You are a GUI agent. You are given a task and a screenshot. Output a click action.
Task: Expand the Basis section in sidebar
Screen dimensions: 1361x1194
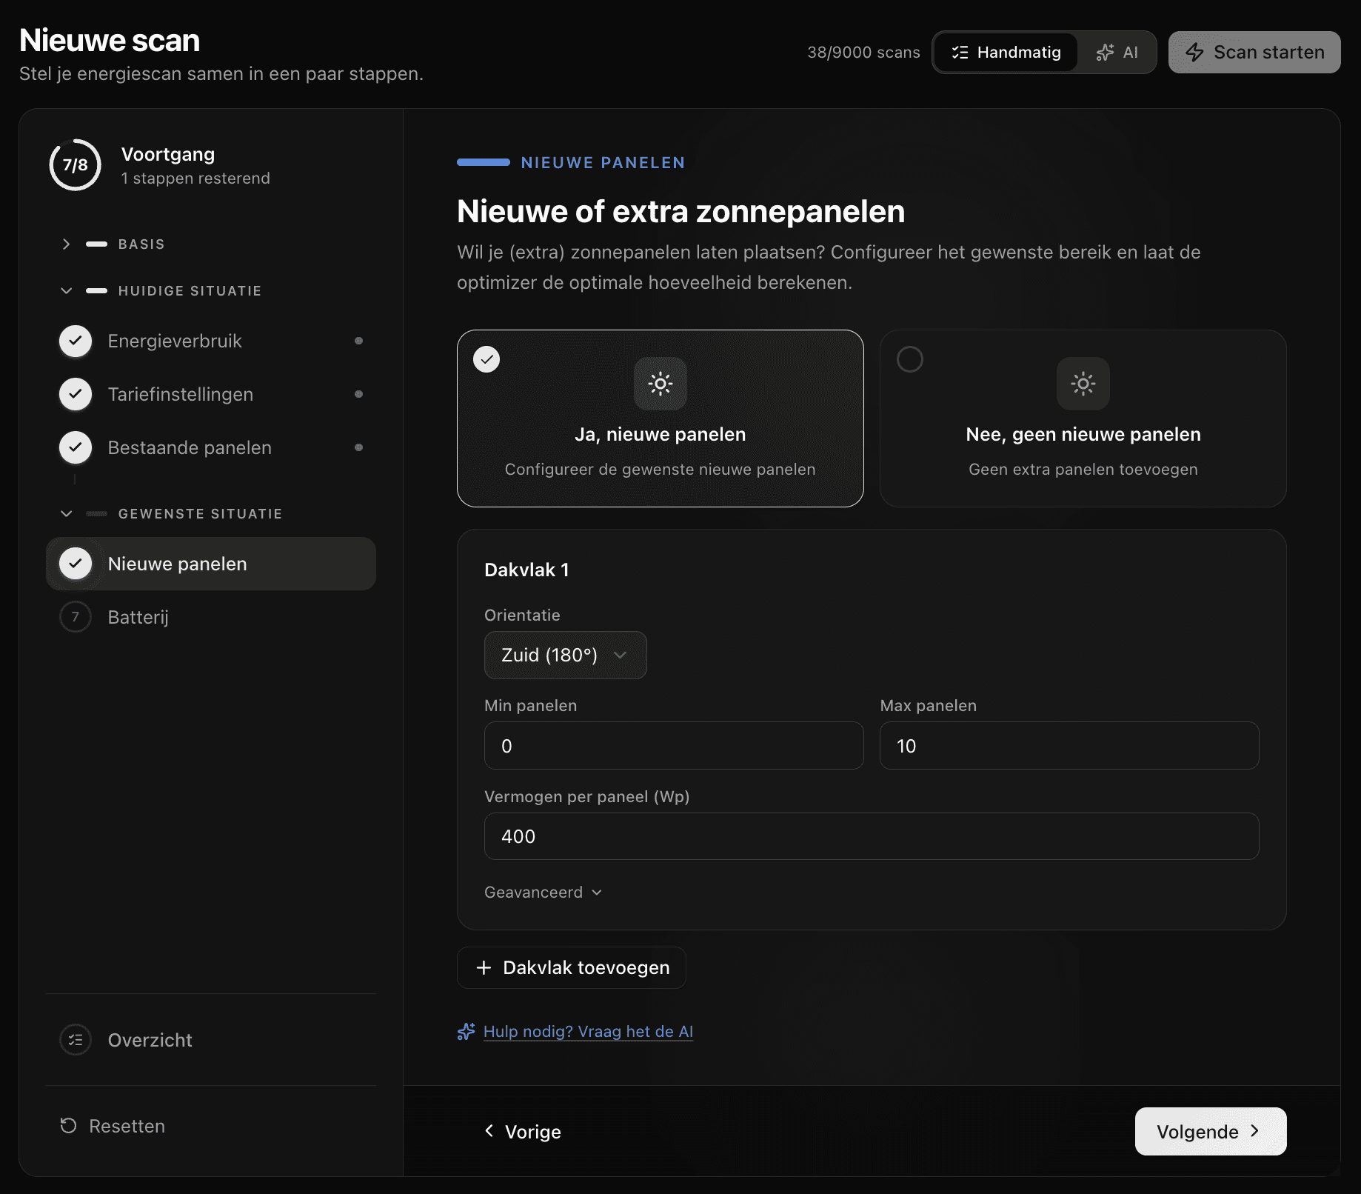67,244
